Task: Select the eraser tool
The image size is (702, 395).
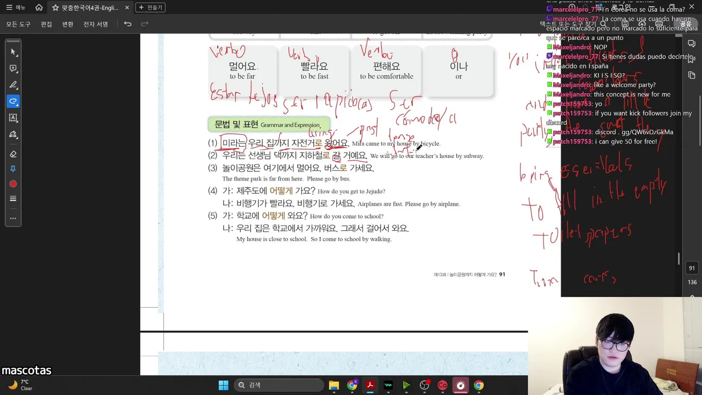Action: point(13,154)
